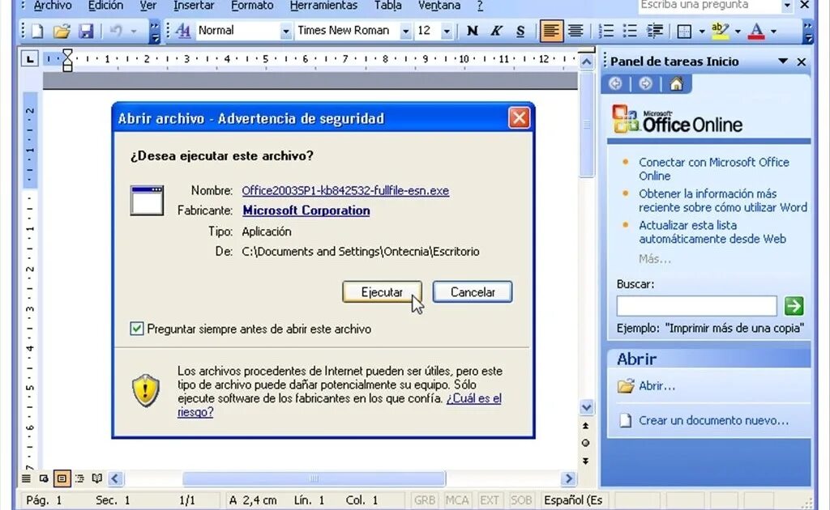Toggle the numbered list button
Image resolution: width=830 pixels, height=510 pixels.
point(605,31)
